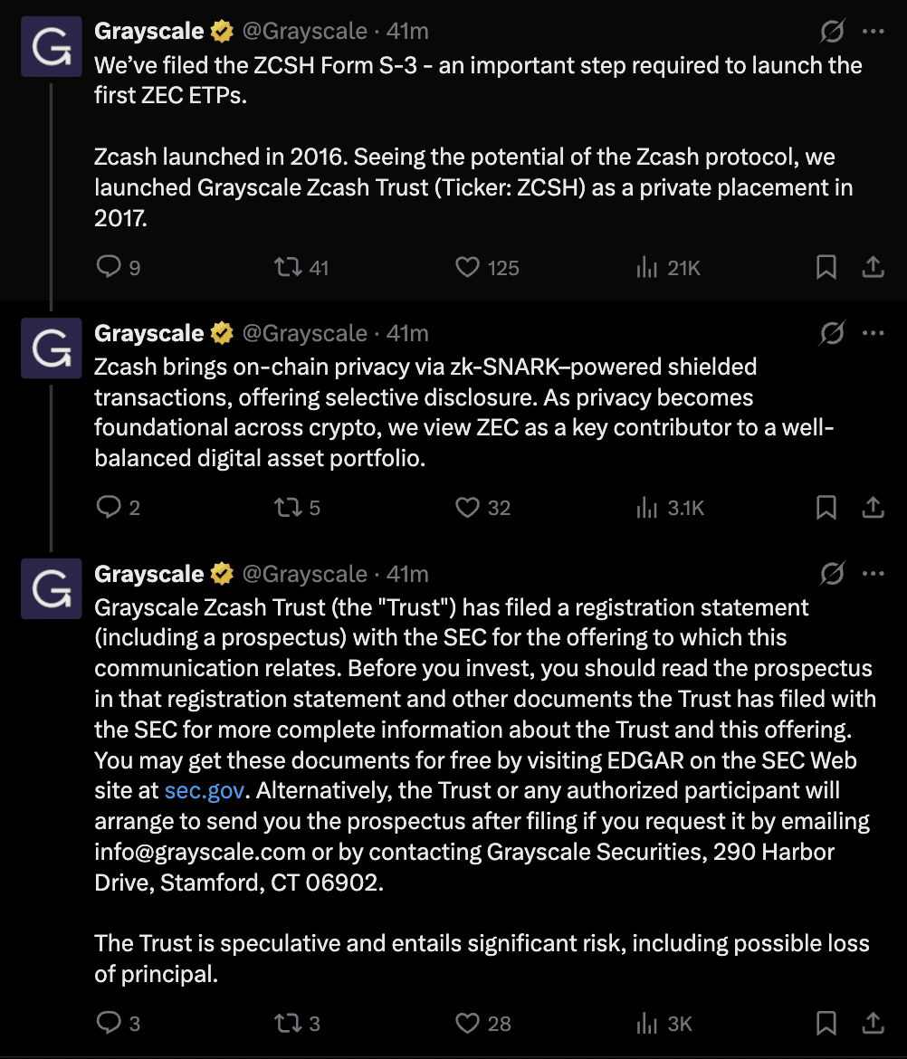This screenshot has height=1059, width=907.
Task: Open Grayscale profile name on second tweet
Action: pyautogui.click(x=149, y=333)
